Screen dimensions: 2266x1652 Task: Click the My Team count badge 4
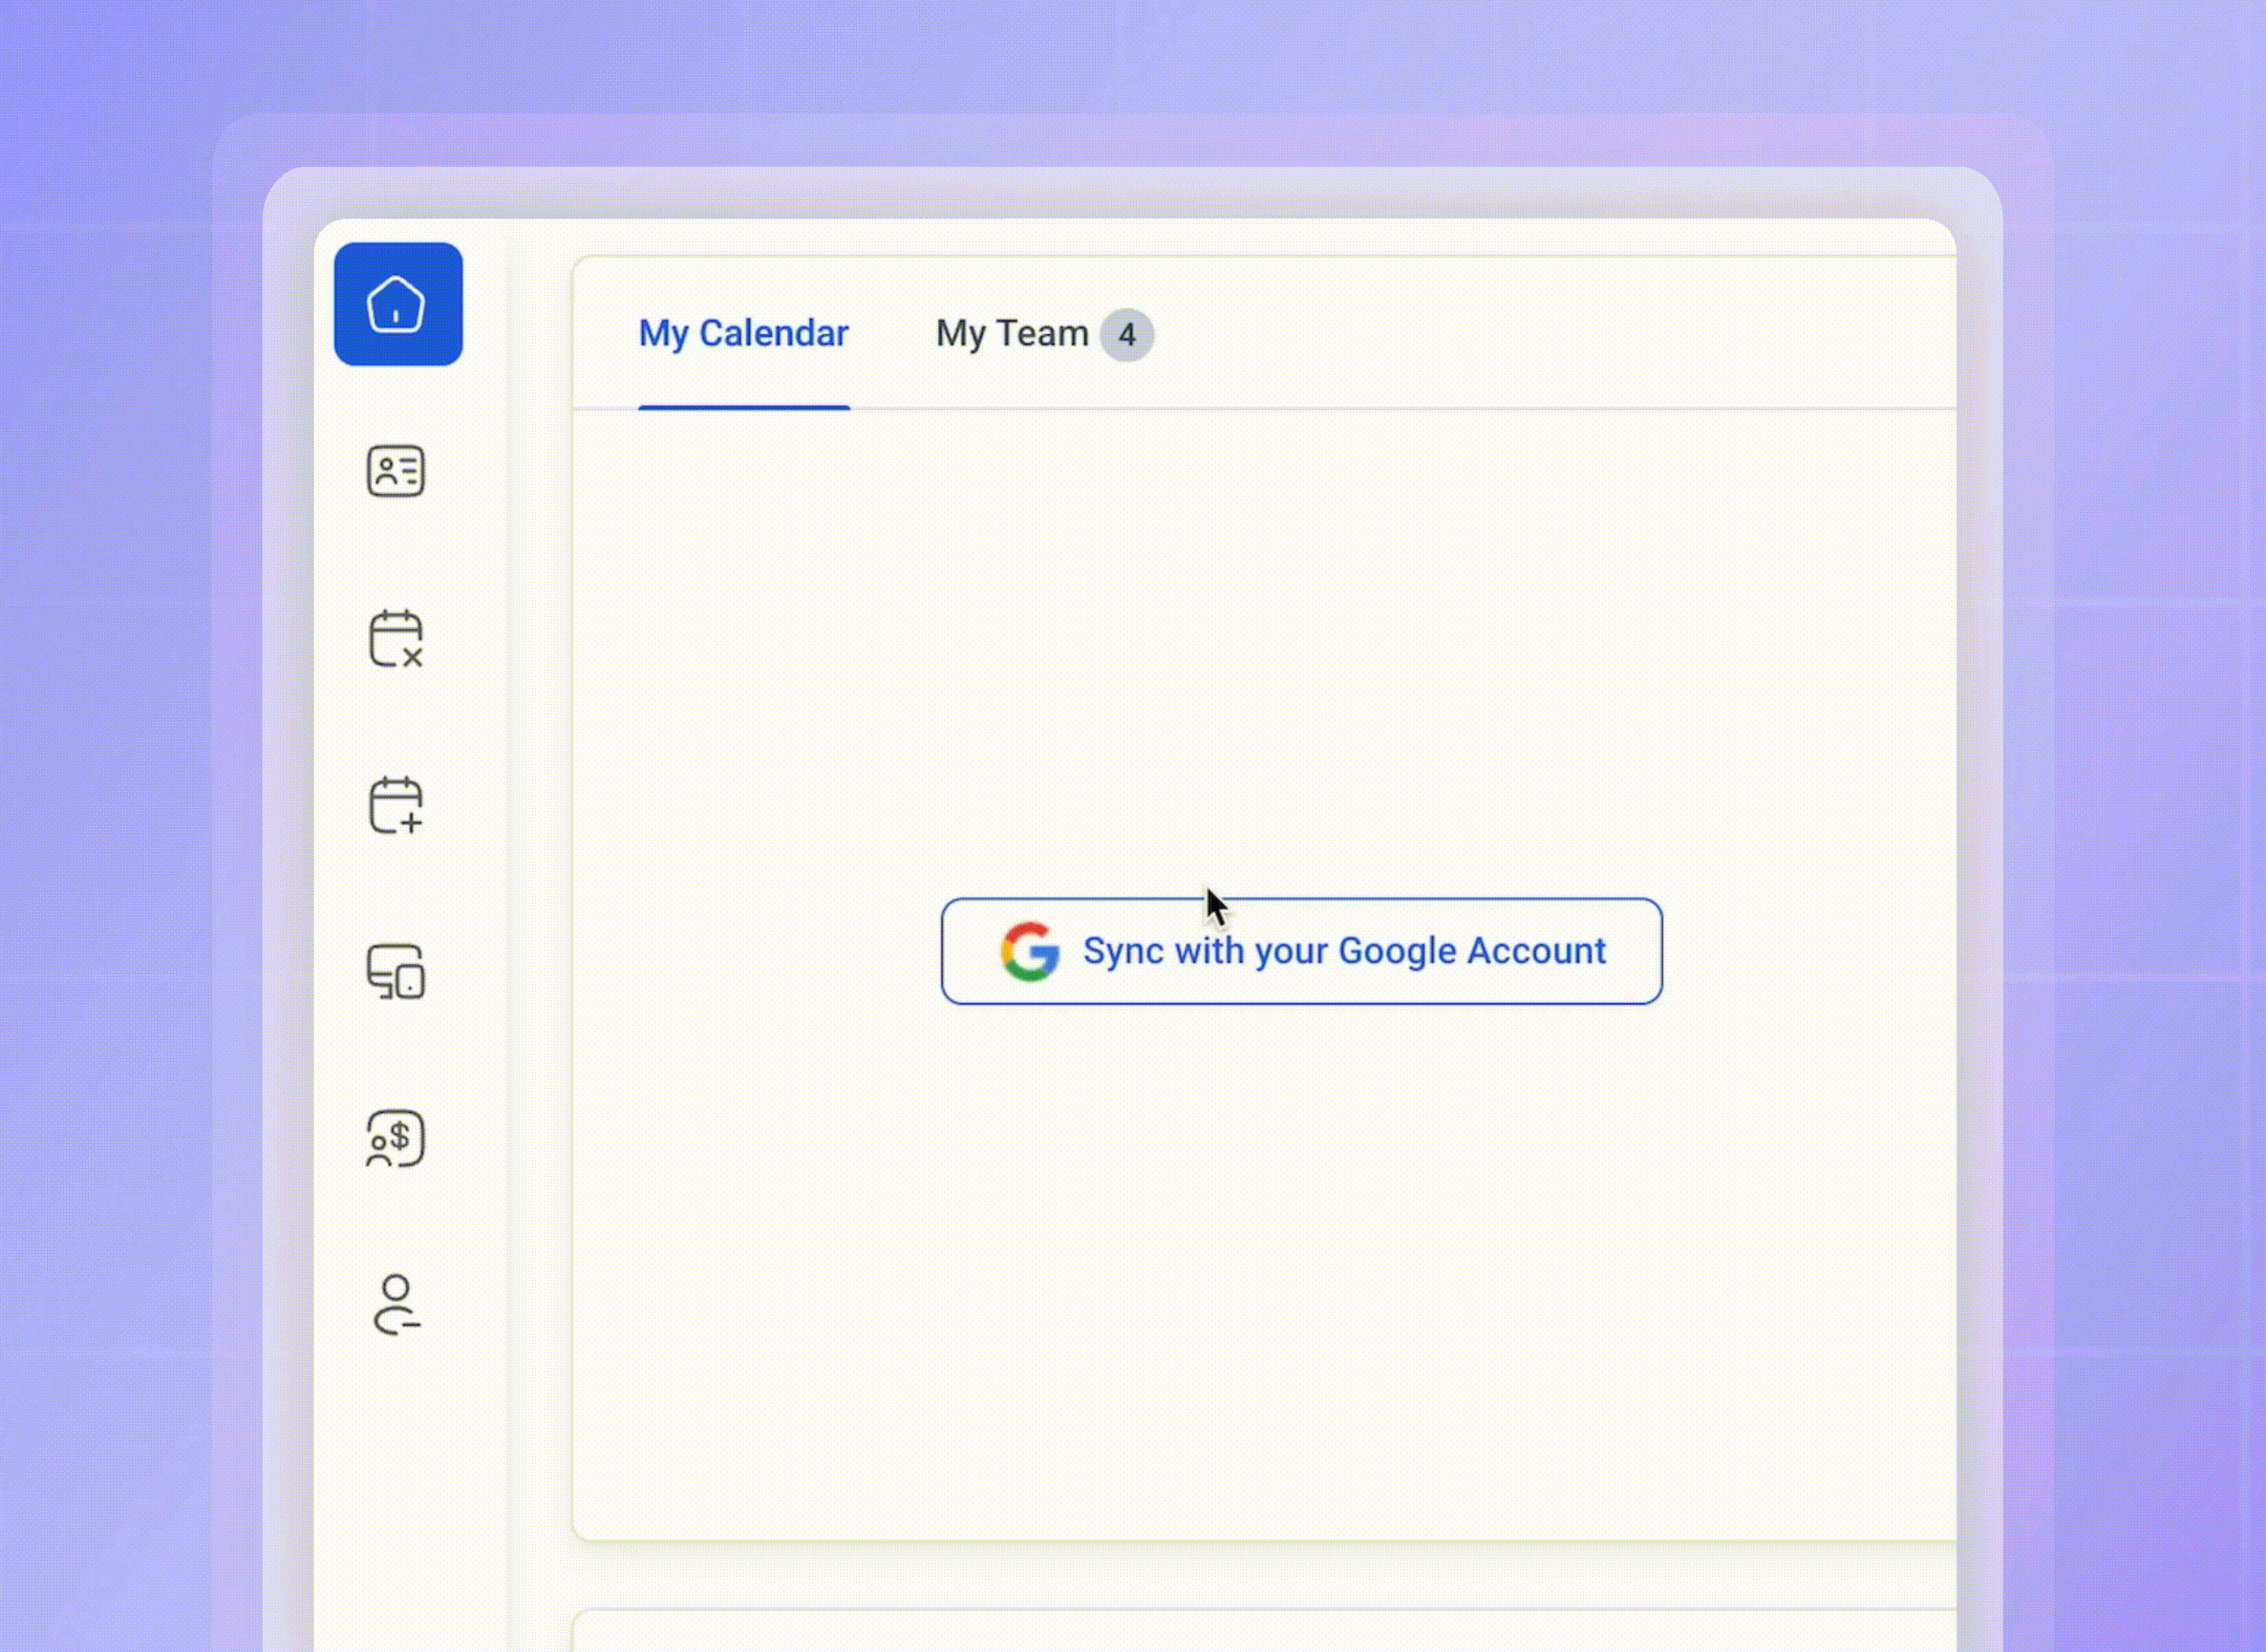(x=1127, y=335)
